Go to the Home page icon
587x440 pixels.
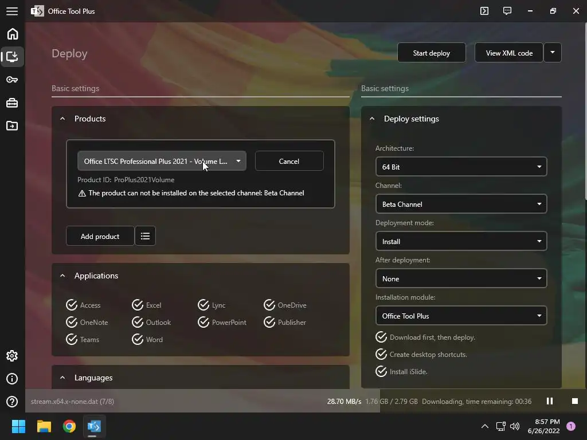[13, 34]
